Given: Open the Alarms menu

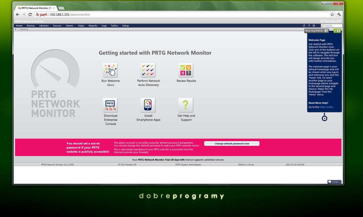Looking at the screenshot, I should click(69, 26).
